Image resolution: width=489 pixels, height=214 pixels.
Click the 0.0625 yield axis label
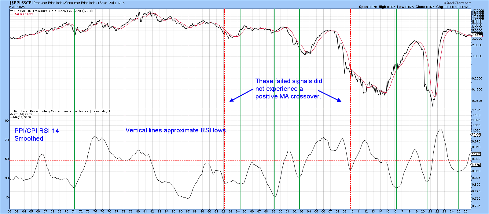click(477, 101)
